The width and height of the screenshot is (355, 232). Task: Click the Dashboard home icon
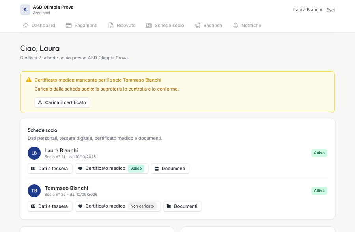(26, 26)
